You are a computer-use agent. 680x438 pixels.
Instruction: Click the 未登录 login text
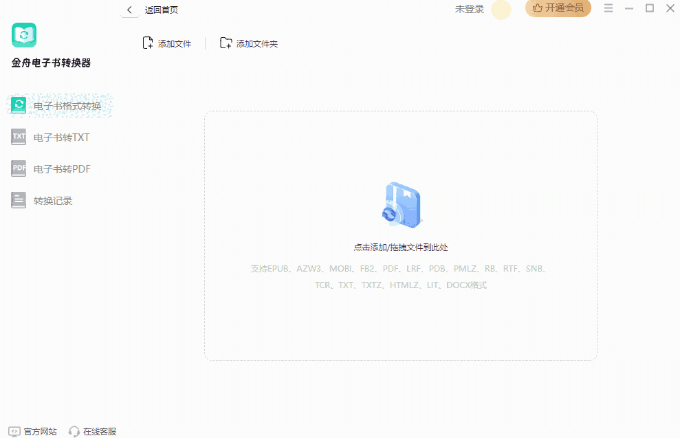point(470,9)
